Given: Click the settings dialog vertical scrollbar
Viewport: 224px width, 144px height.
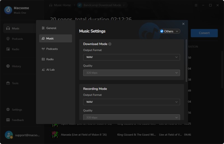Looking at the screenshot, I should 186,61.
